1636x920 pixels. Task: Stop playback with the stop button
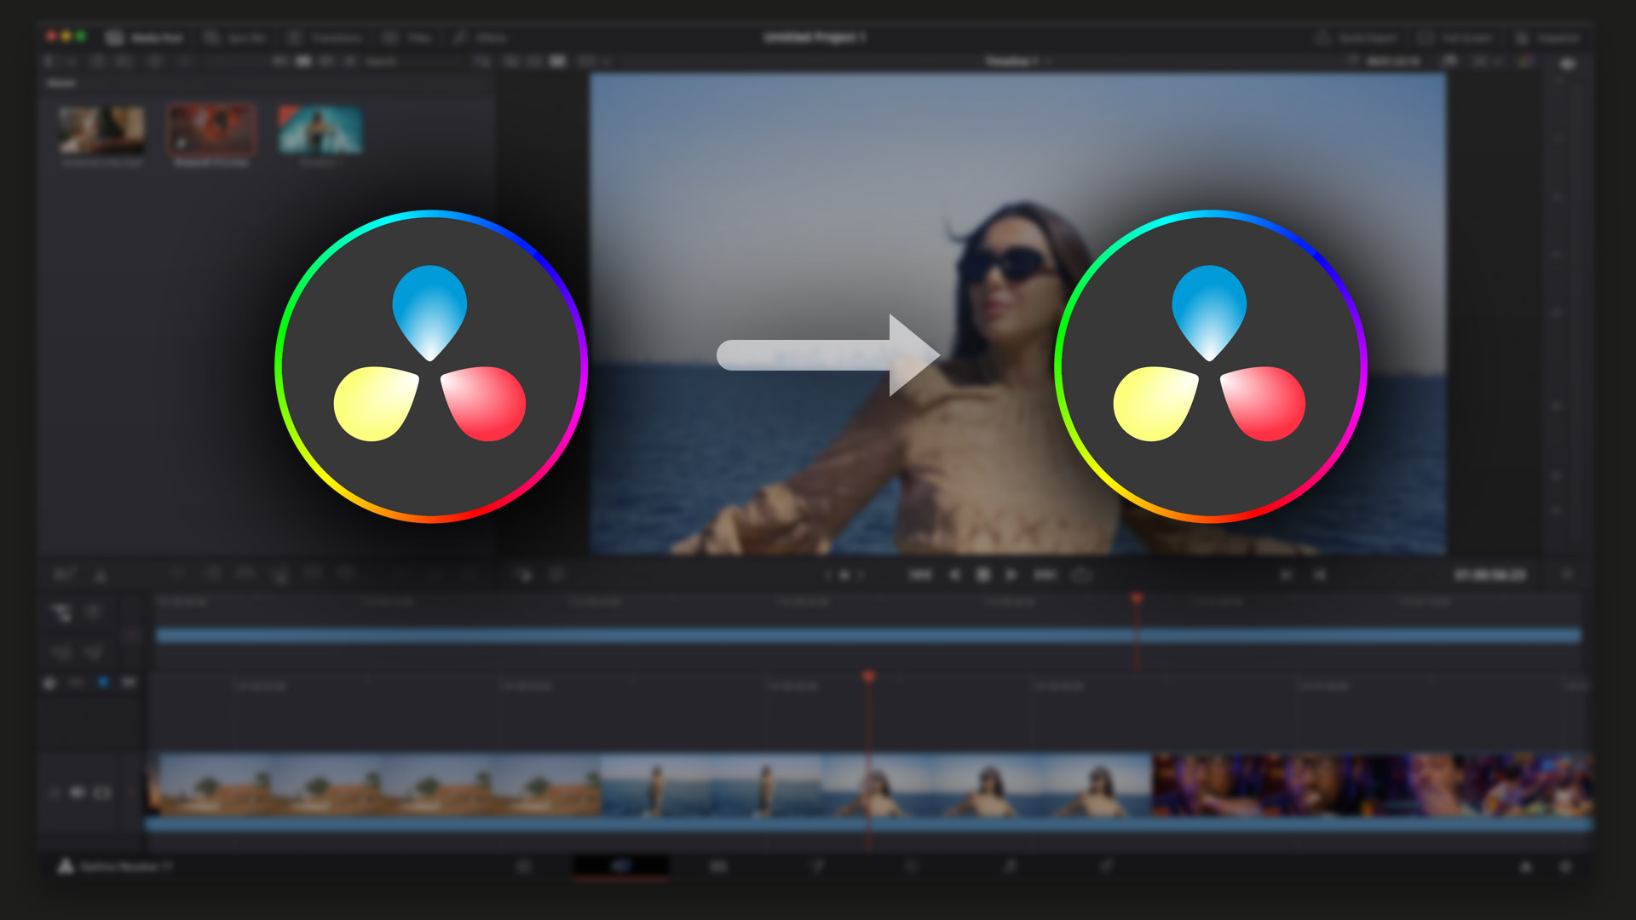(982, 575)
